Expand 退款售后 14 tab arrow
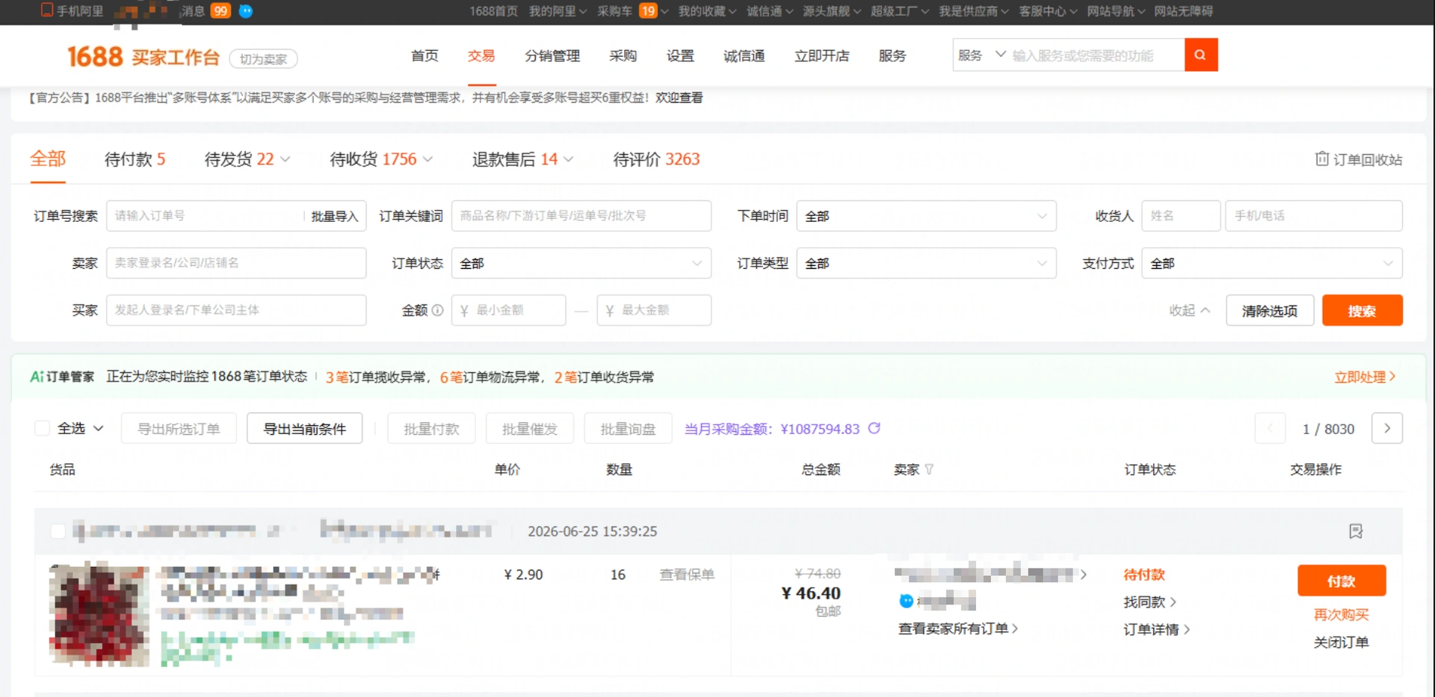The height and width of the screenshot is (697, 1435). tap(569, 159)
